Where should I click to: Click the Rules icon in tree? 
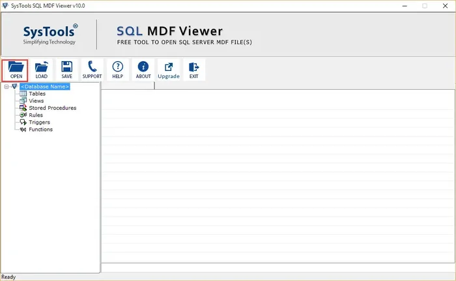click(23, 115)
